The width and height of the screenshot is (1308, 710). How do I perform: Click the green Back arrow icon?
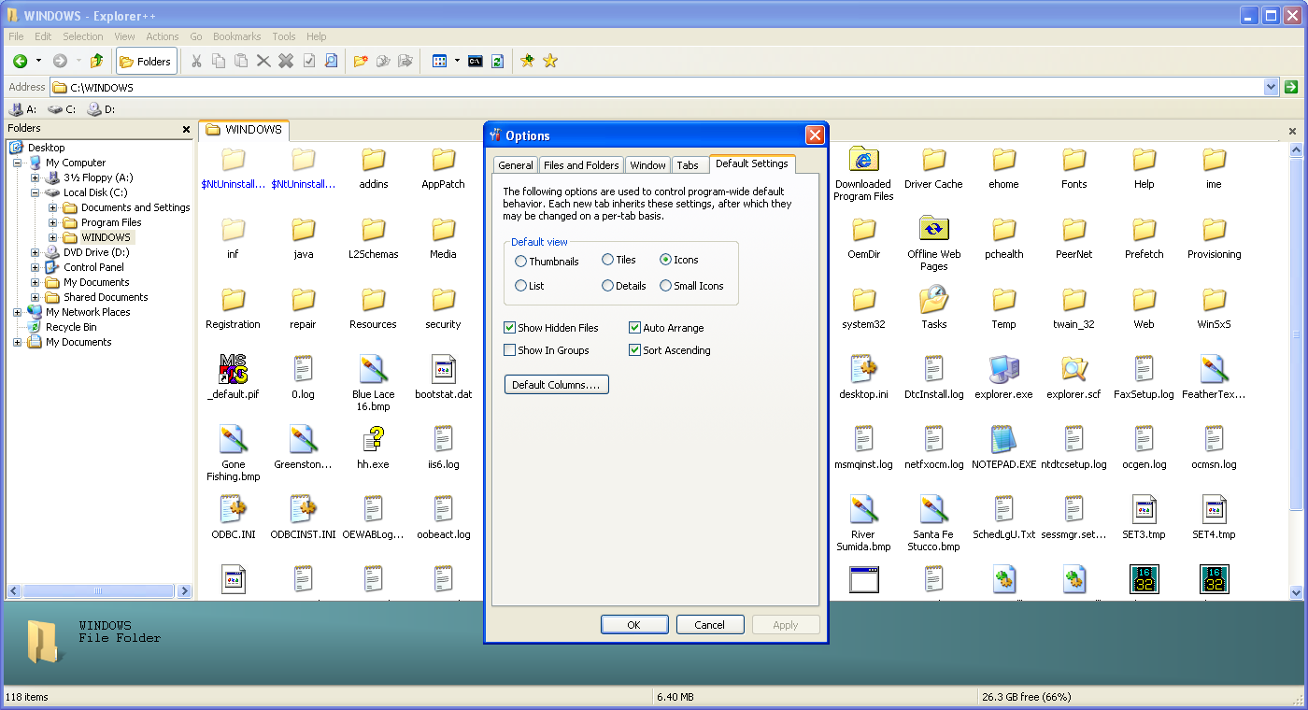(20, 62)
